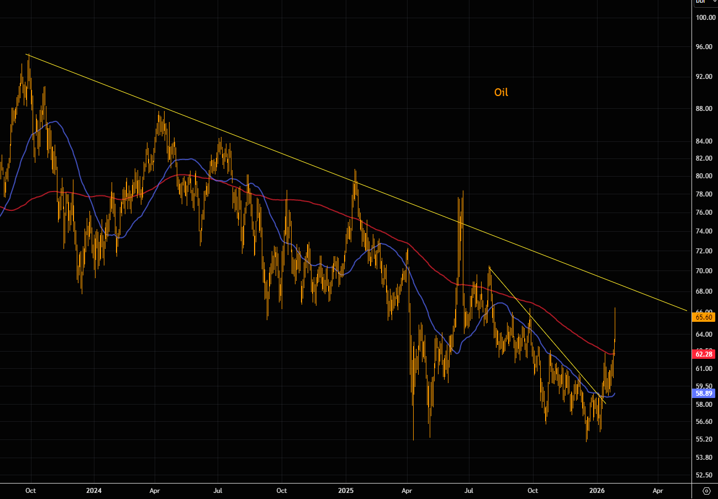Click the 2024 label on time axis
This screenshot has height=499, width=718.
tap(93, 490)
